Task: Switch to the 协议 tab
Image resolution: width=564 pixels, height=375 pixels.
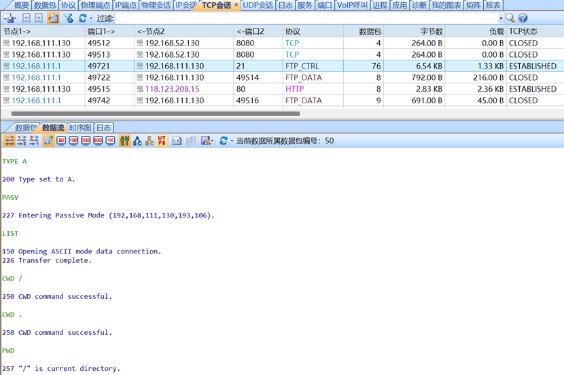Action: [69, 5]
